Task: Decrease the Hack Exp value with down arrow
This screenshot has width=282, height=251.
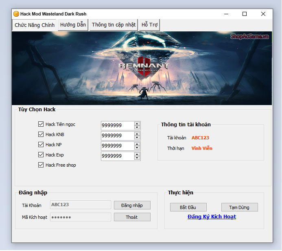Action: [137, 158]
